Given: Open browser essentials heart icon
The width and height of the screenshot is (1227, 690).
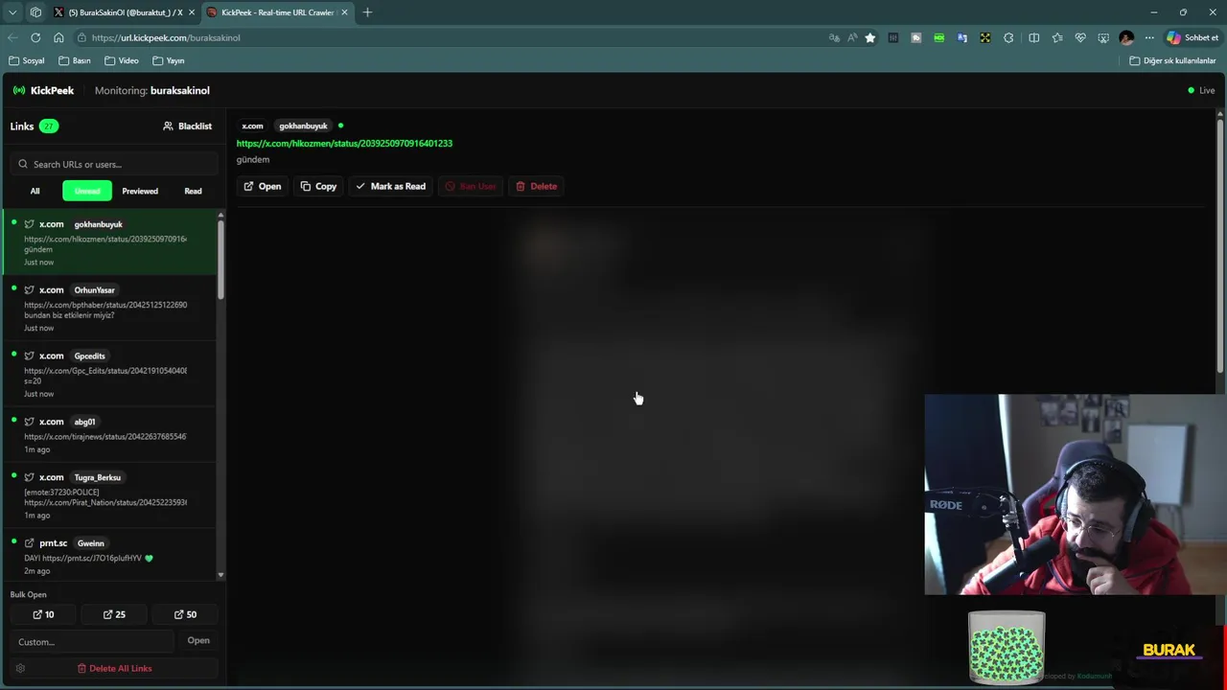Looking at the screenshot, I should click(1080, 37).
